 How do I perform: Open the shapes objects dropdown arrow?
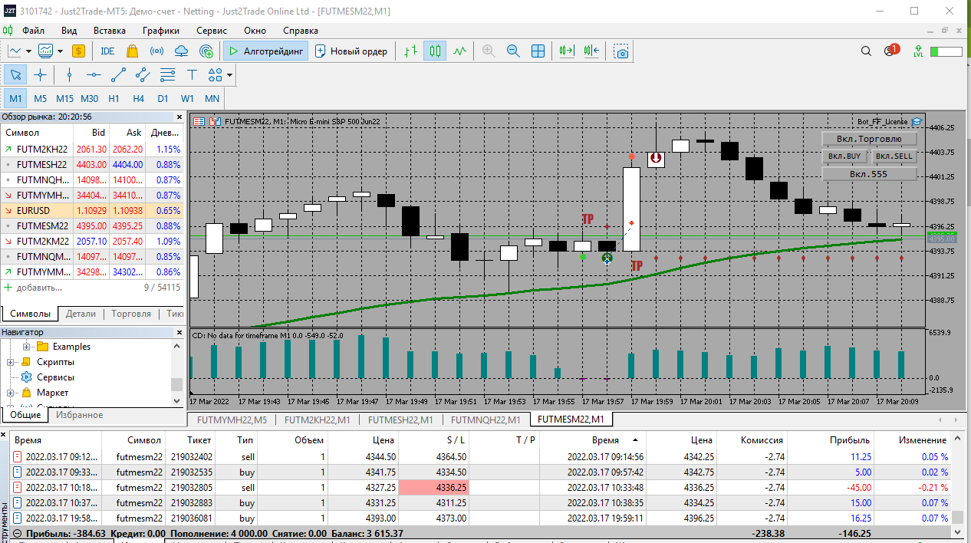pyautogui.click(x=229, y=75)
